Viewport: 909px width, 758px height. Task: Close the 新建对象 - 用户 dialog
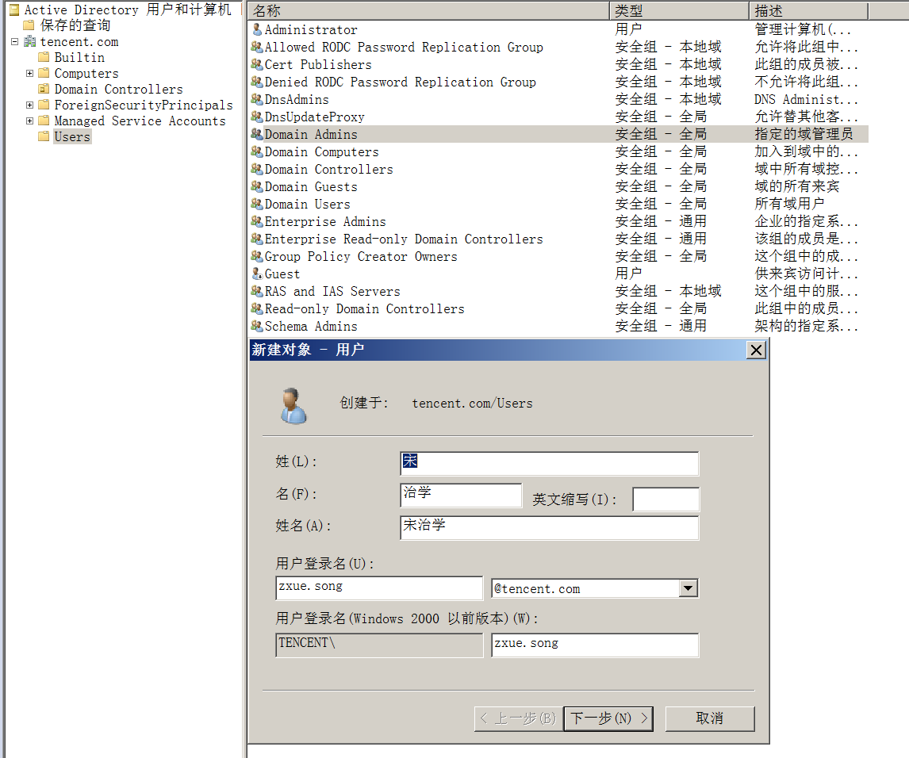point(757,350)
